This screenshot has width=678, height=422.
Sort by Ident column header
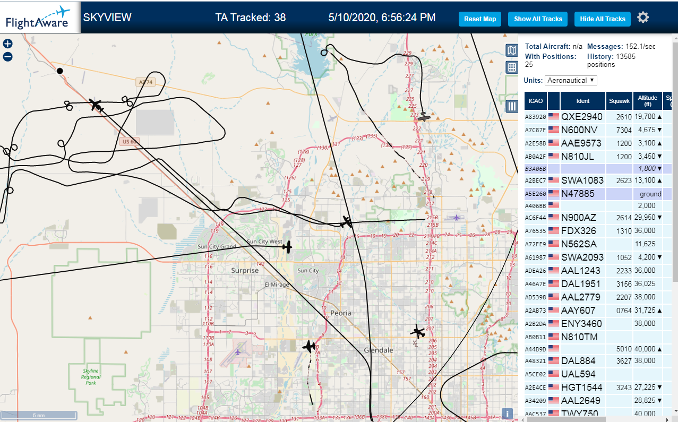[582, 101]
